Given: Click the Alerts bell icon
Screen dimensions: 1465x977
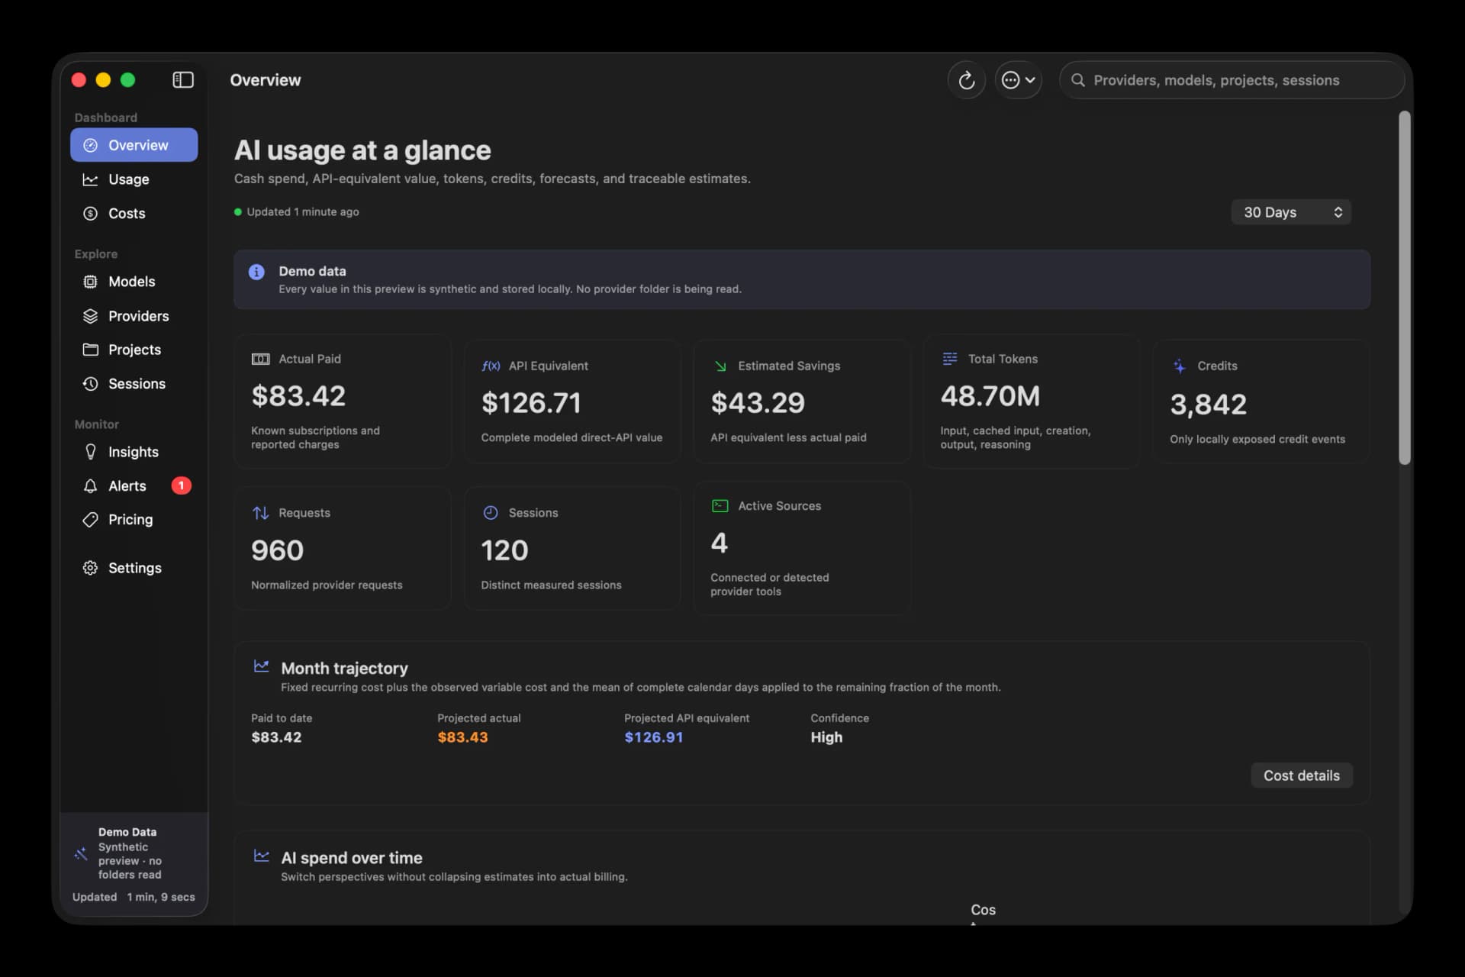Looking at the screenshot, I should [90, 486].
